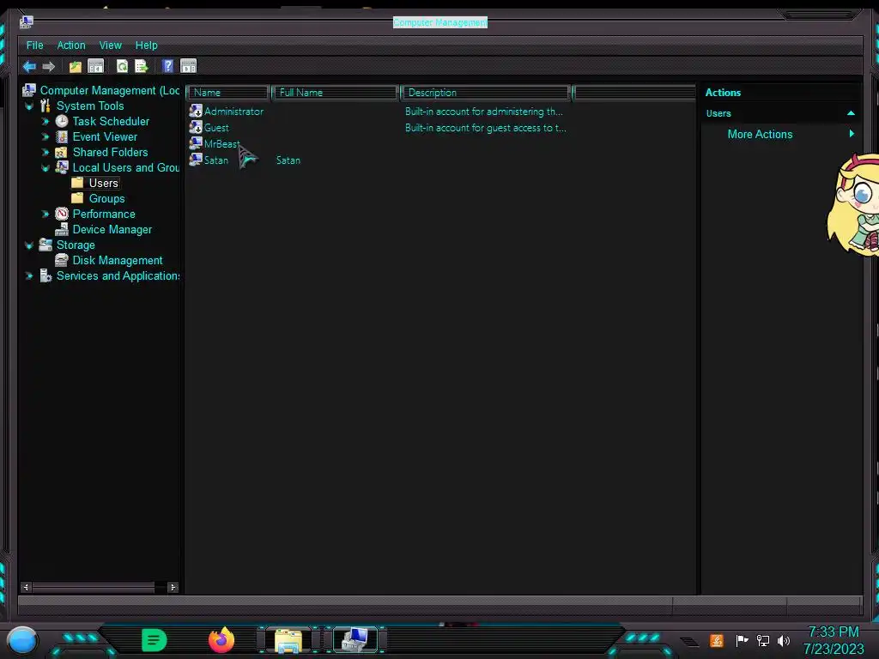This screenshot has height=659, width=879.
Task: Click the Action Center flag tray icon
Action: [743, 640]
